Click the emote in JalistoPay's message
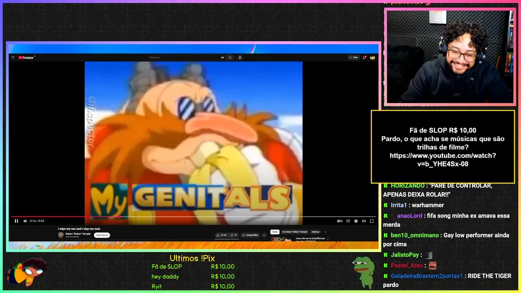The height and width of the screenshot is (293, 521). click(x=429, y=255)
